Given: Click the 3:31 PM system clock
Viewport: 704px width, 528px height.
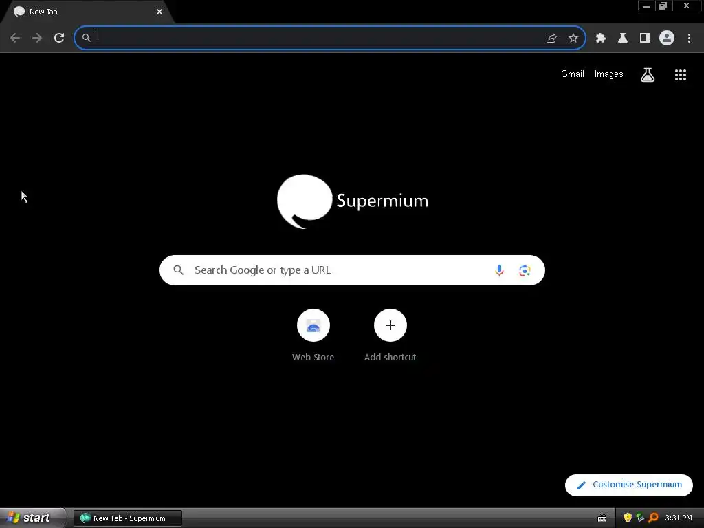Looking at the screenshot, I should (x=679, y=518).
